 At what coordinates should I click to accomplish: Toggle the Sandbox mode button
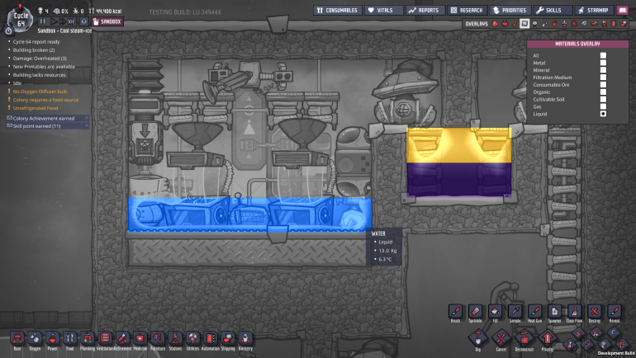pos(107,21)
